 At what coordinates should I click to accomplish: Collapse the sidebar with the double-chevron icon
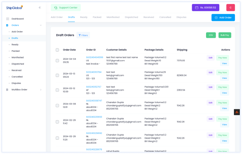[x=40, y=8]
